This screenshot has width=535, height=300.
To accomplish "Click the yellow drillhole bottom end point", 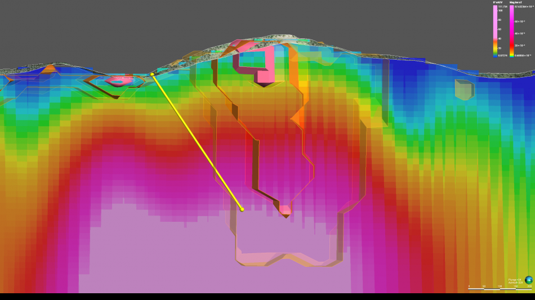I will pos(242,209).
